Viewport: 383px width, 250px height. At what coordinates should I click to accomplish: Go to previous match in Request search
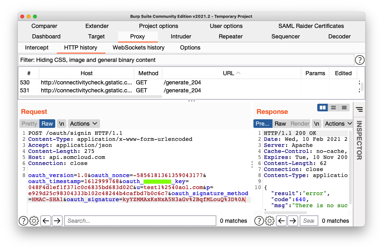46,220
